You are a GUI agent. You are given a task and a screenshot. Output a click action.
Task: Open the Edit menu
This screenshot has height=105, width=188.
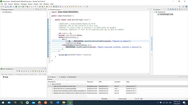pyautogui.click(x=6, y=4)
